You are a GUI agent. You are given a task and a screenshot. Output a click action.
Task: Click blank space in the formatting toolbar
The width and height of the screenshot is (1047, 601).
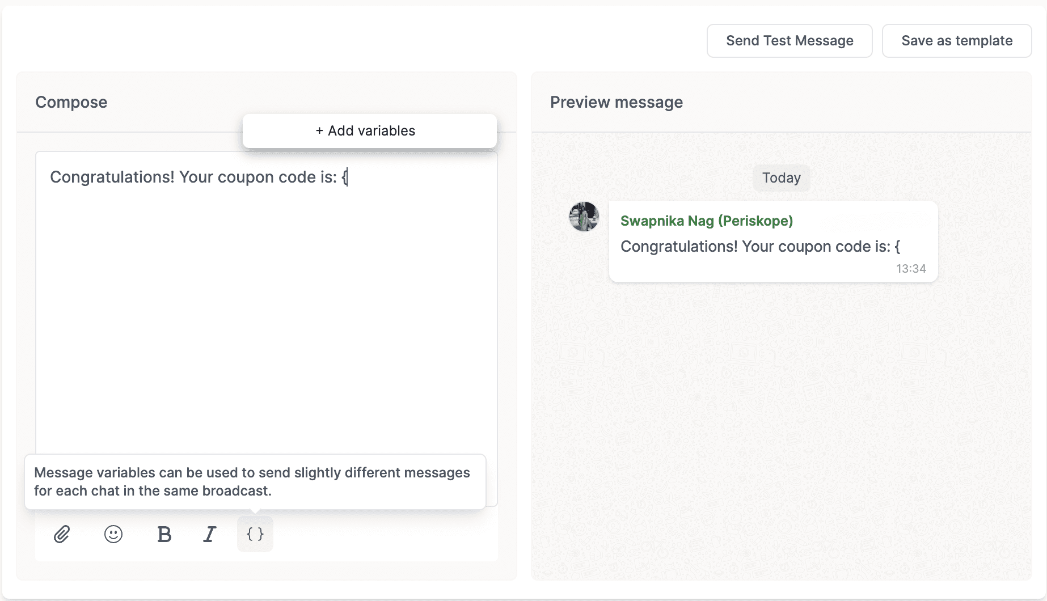[386, 534]
